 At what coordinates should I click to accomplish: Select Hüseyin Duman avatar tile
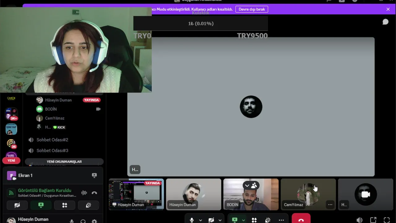(194, 194)
